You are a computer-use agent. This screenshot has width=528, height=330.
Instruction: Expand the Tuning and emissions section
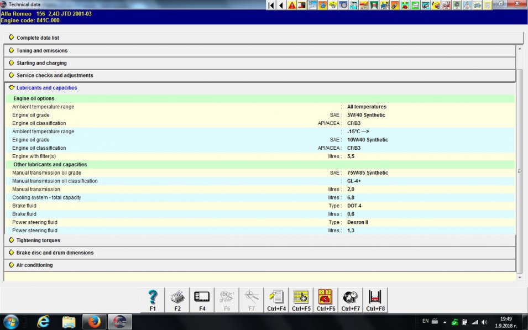coord(42,50)
